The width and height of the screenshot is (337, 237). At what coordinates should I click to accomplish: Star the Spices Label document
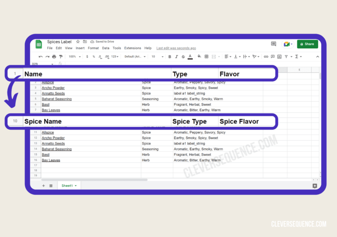click(x=78, y=42)
